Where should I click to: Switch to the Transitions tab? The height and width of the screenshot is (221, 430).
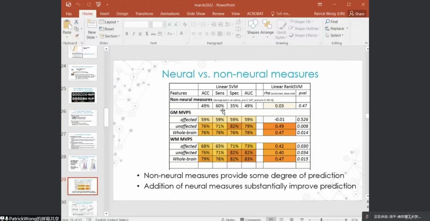144,14
